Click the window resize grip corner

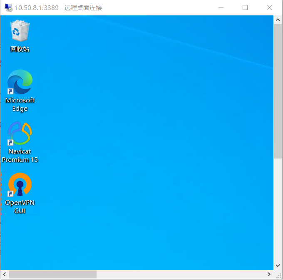279,275
